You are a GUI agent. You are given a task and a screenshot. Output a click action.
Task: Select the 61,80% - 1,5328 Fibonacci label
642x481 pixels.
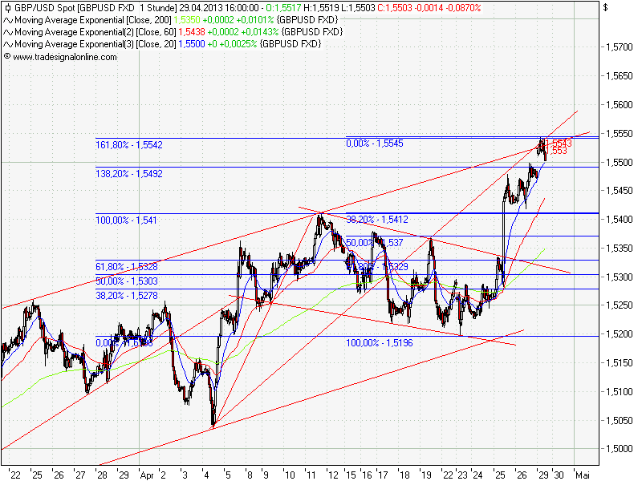click(127, 267)
